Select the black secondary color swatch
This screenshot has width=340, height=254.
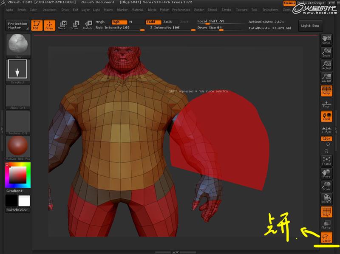click(11, 200)
